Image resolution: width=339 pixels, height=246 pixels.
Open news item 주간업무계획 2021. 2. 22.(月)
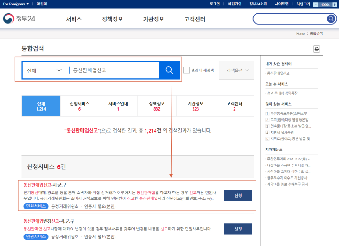tap(289, 159)
